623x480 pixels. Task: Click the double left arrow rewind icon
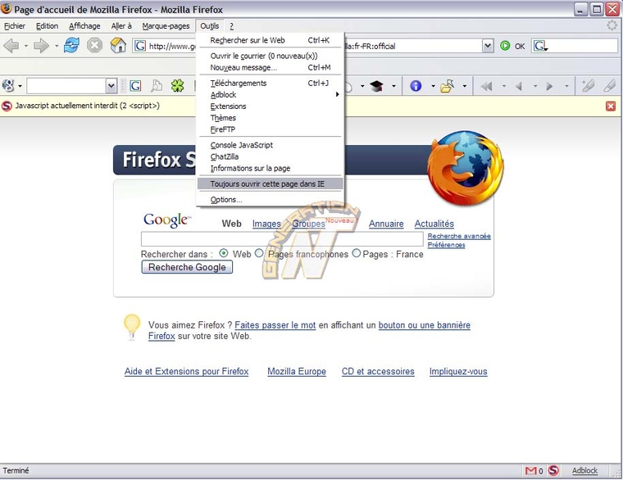point(486,86)
